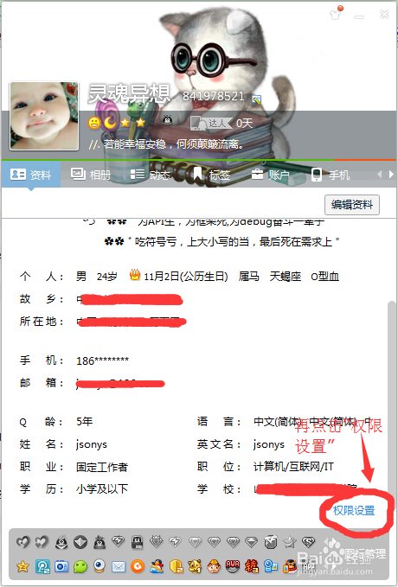Click the 英文名 value jsonys

[269, 444]
